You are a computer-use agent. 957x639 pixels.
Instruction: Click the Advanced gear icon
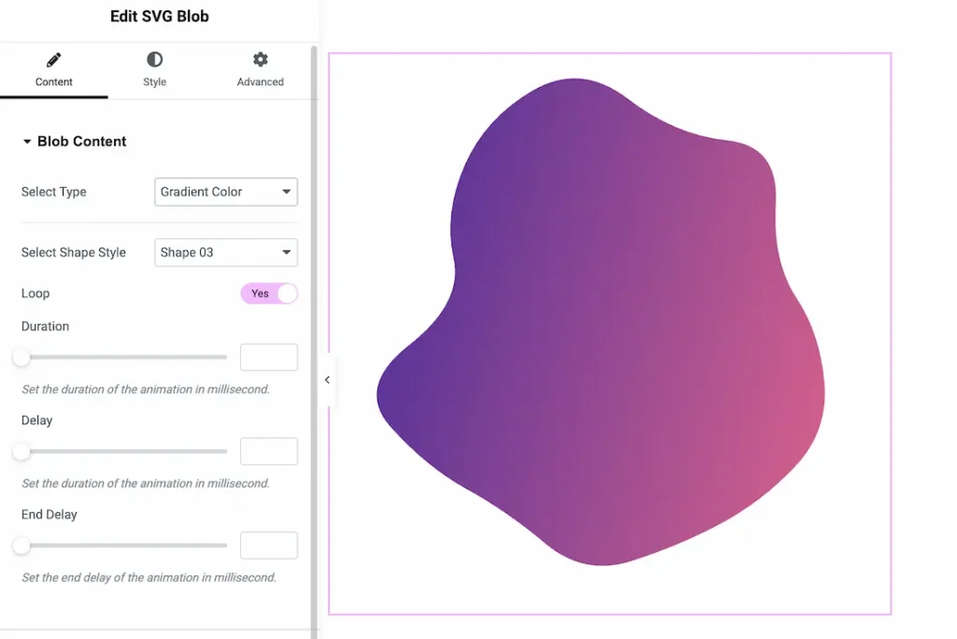[260, 58]
